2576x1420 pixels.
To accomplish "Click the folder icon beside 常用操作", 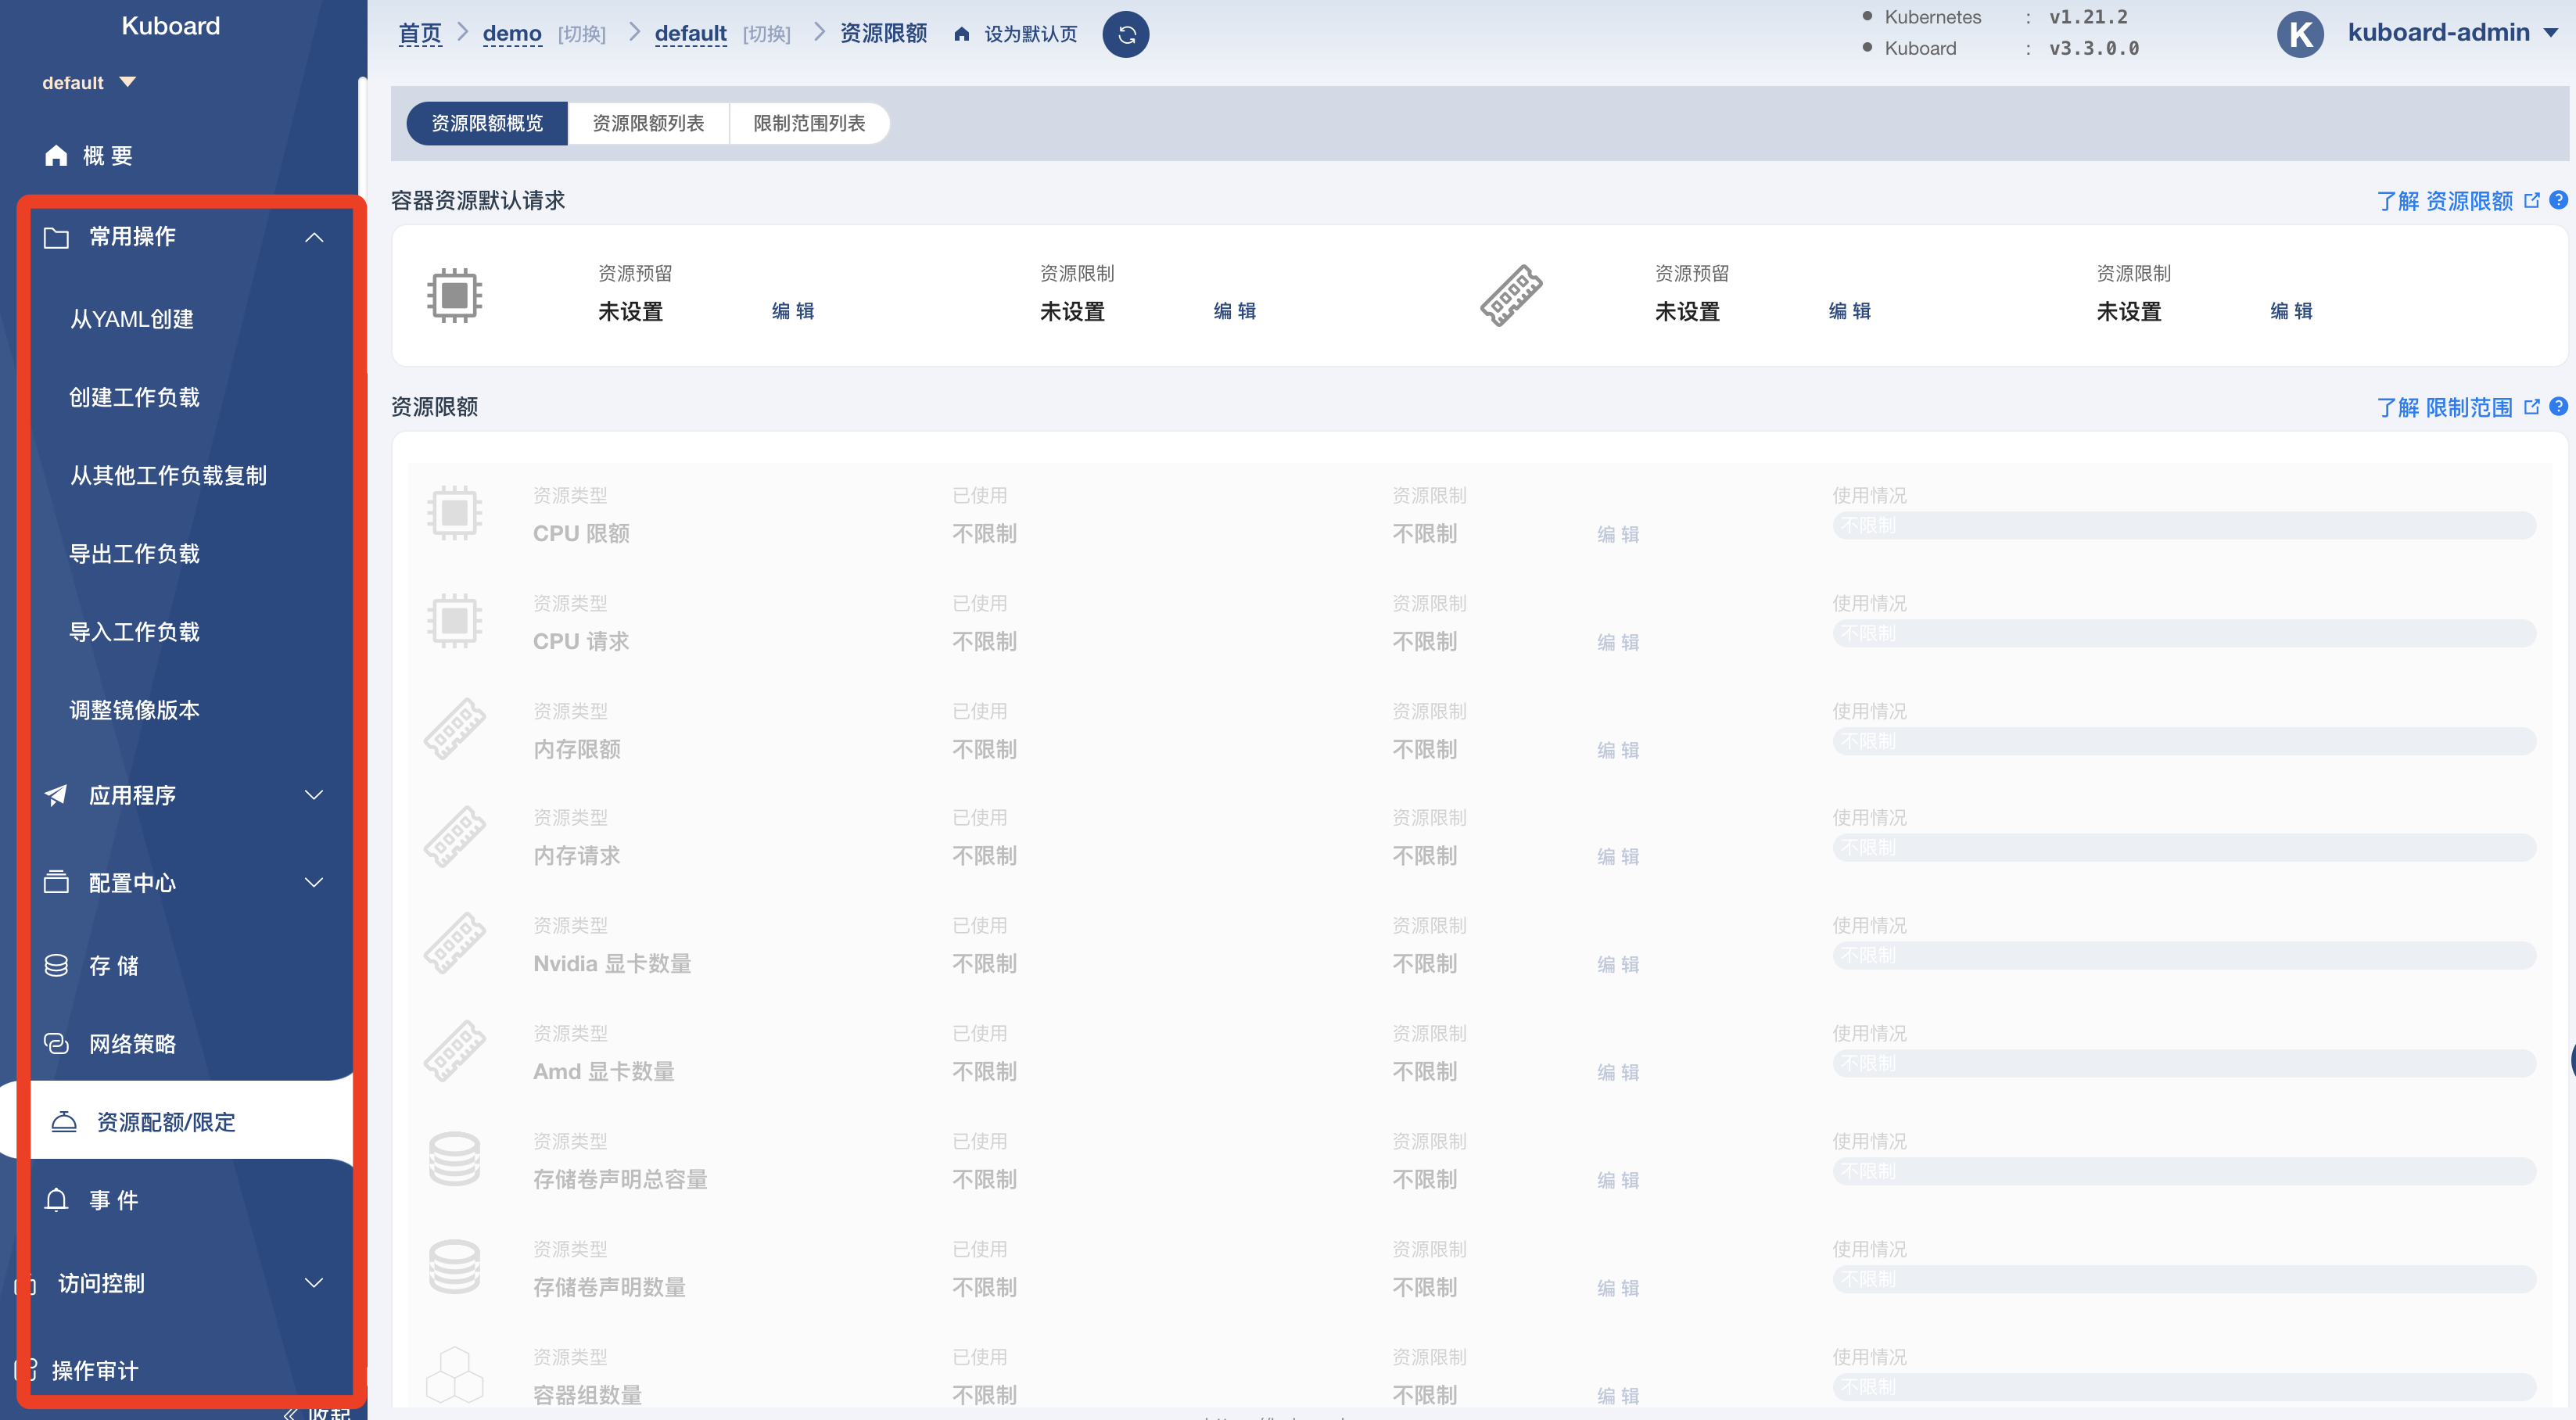I will (x=56, y=237).
